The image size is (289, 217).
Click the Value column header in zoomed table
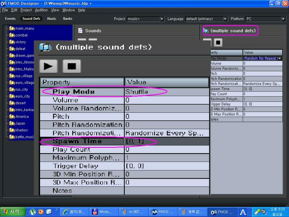point(167,82)
